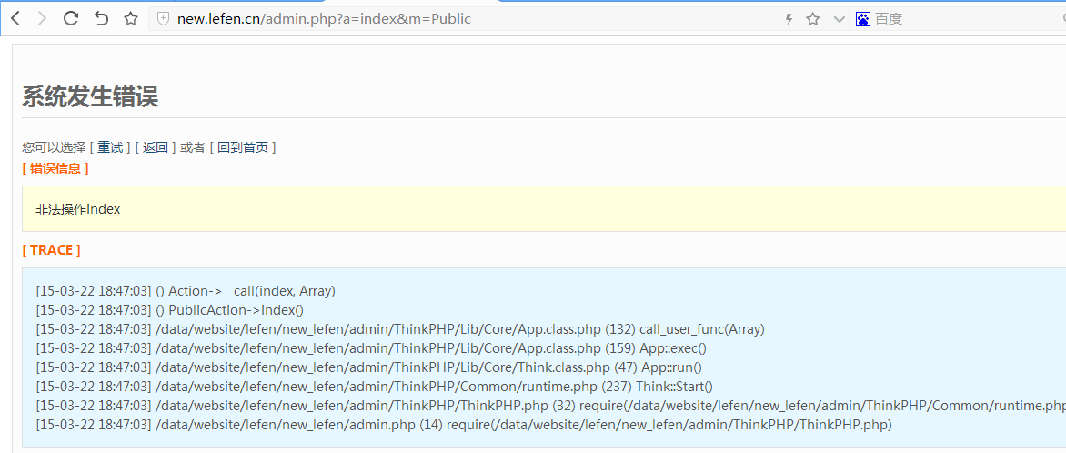Click the lightning speed mode icon
This screenshot has height=453, width=1066.
coord(789,19)
